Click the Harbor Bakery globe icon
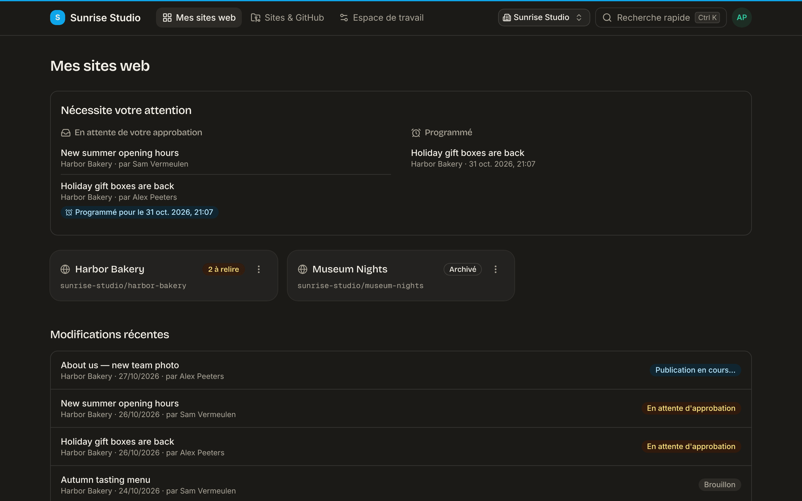 (65, 269)
